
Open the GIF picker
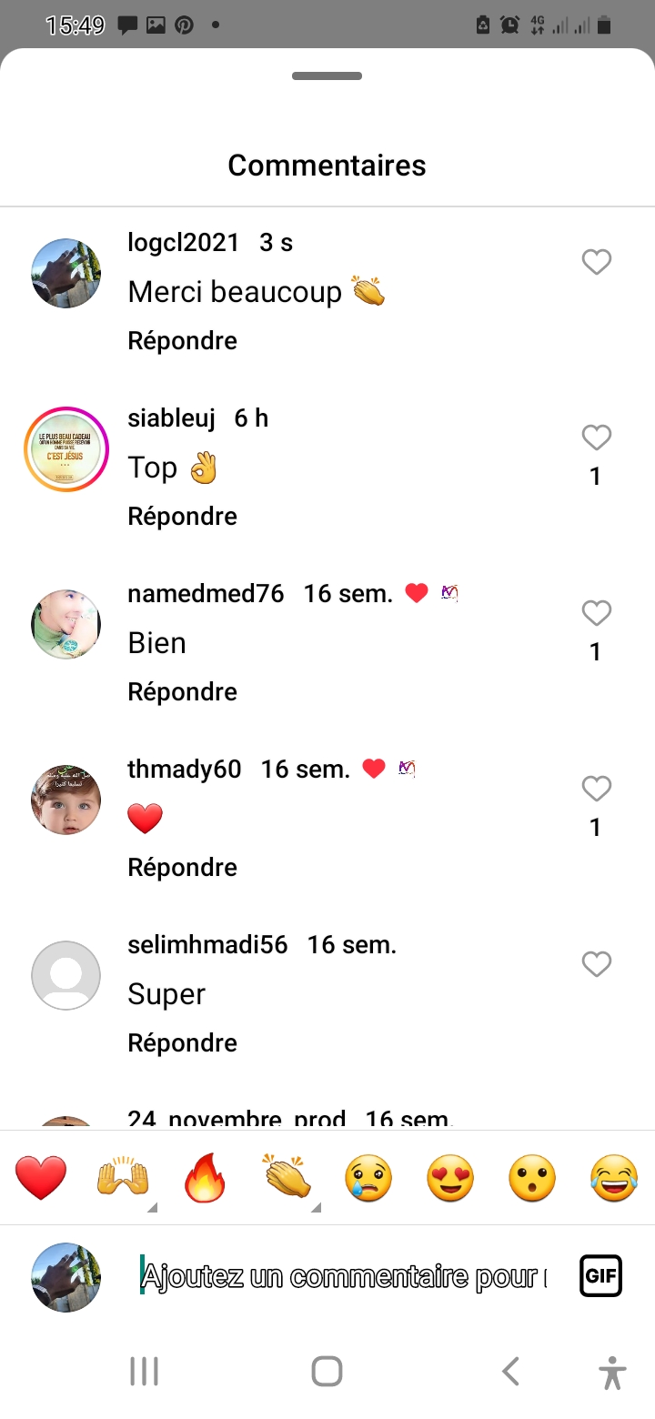click(x=600, y=1275)
